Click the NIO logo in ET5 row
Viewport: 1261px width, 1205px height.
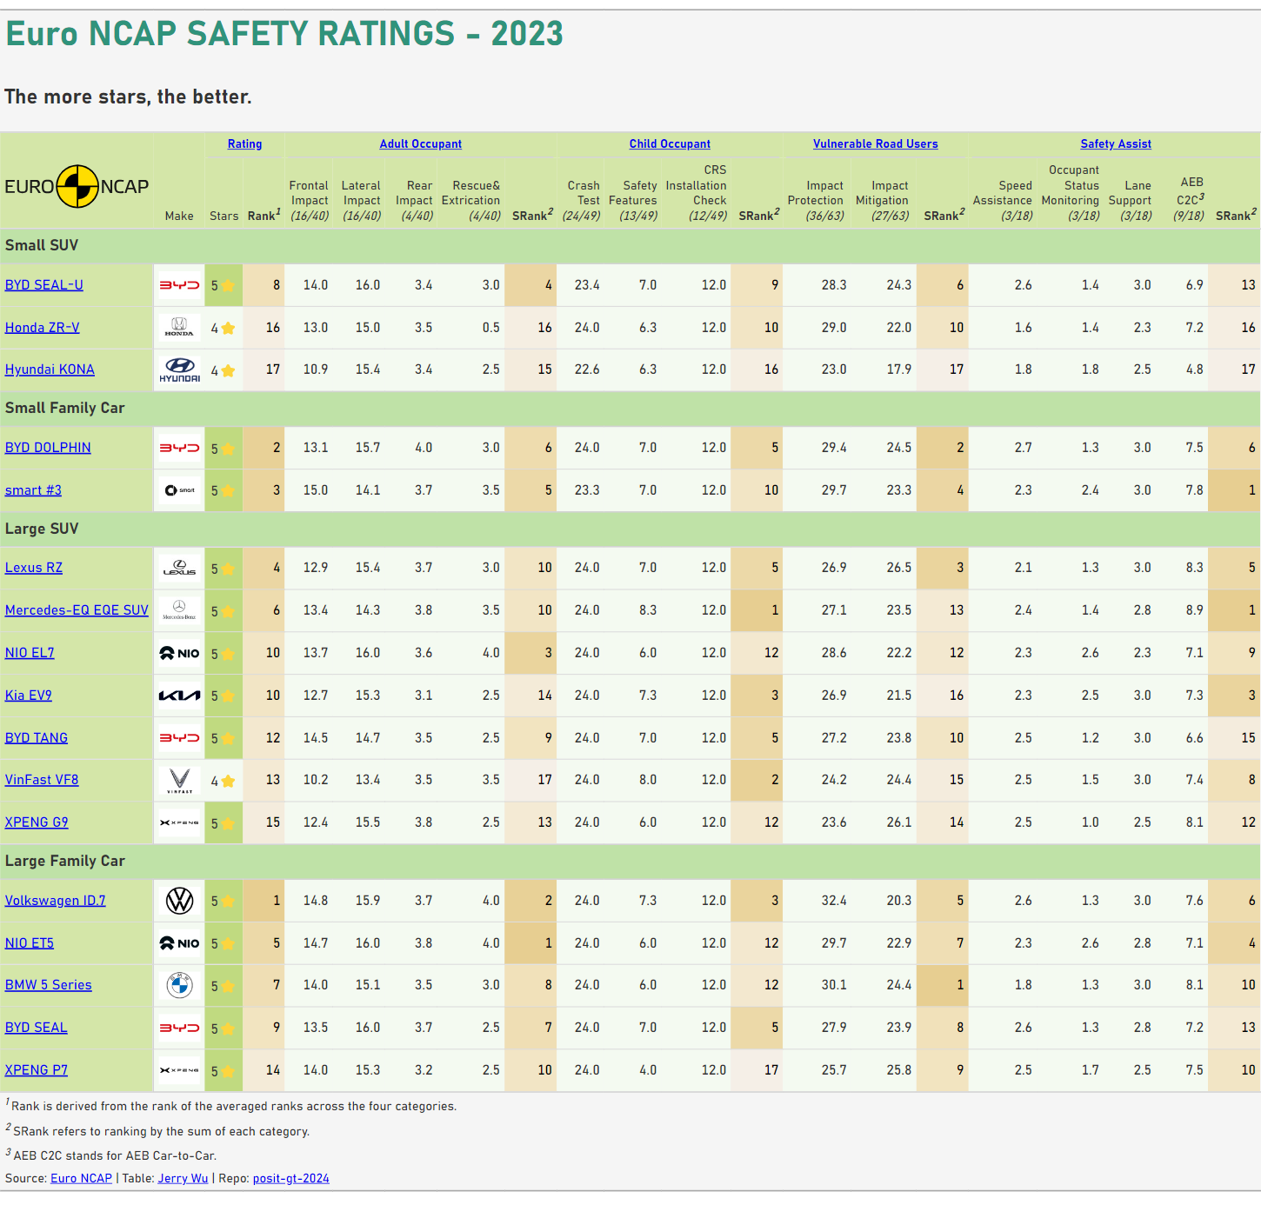[x=179, y=943]
